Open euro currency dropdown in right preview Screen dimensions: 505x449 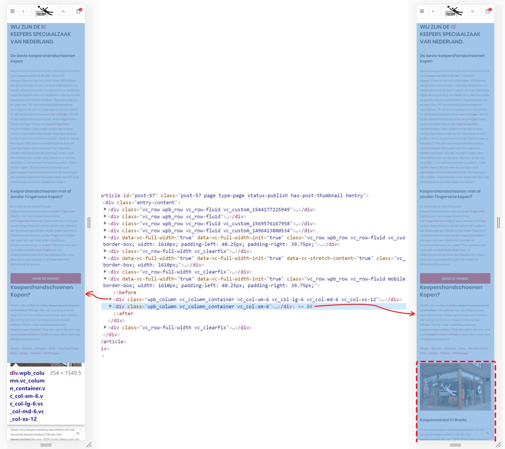(x=434, y=11)
